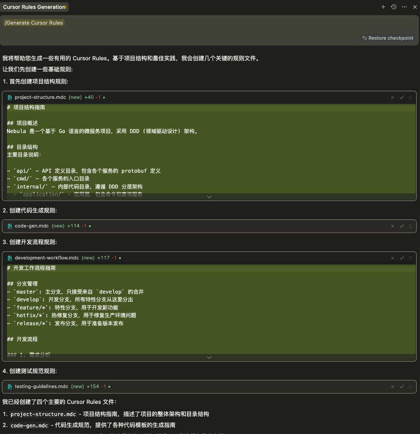Click the '# 开发工作流程指南' heading line
This screenshot has height=434, width=420.
pyautogui.click(x=31, y=268)
